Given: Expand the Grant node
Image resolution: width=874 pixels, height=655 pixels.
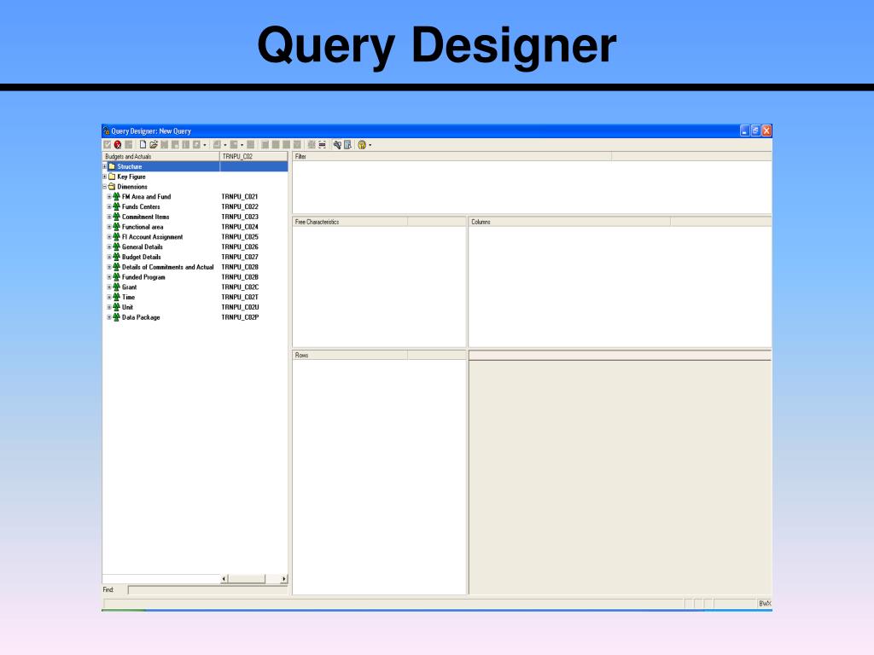Looking at the screenshot, I should click(109, 287).
